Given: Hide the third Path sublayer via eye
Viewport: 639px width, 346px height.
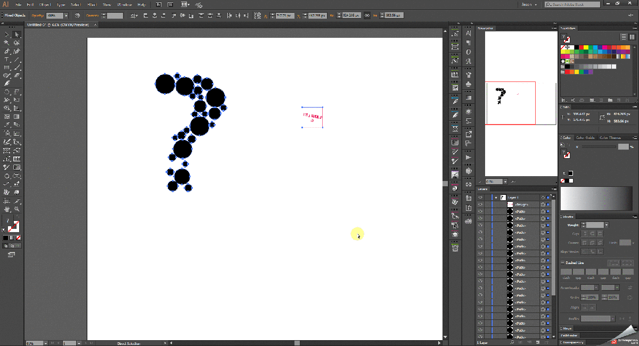Looking at the screenshot, I should (480, 225).
